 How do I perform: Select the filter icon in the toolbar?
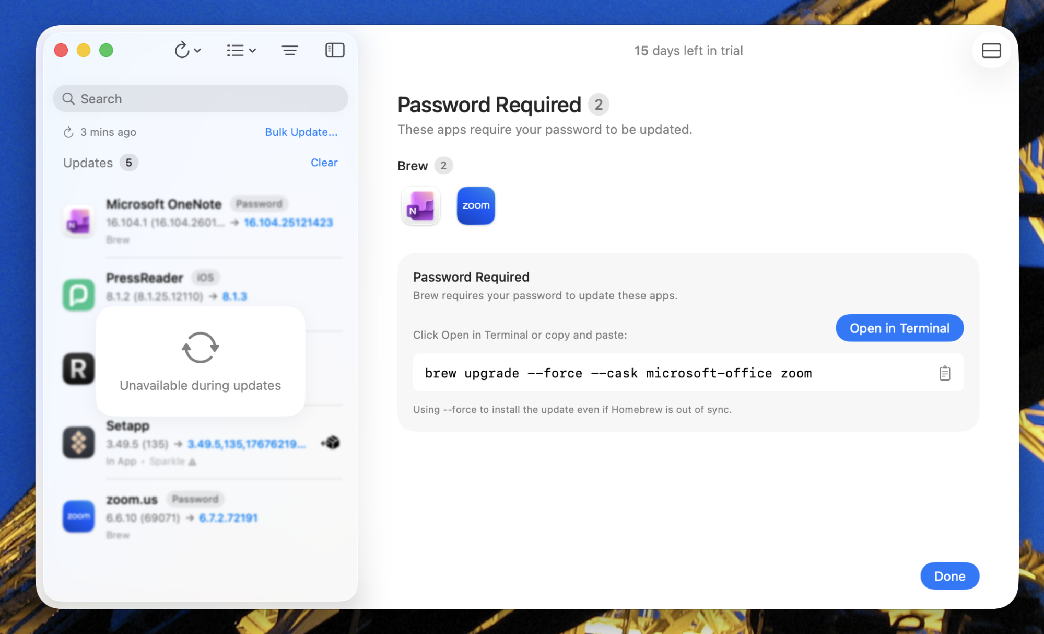tap(290, 50)
